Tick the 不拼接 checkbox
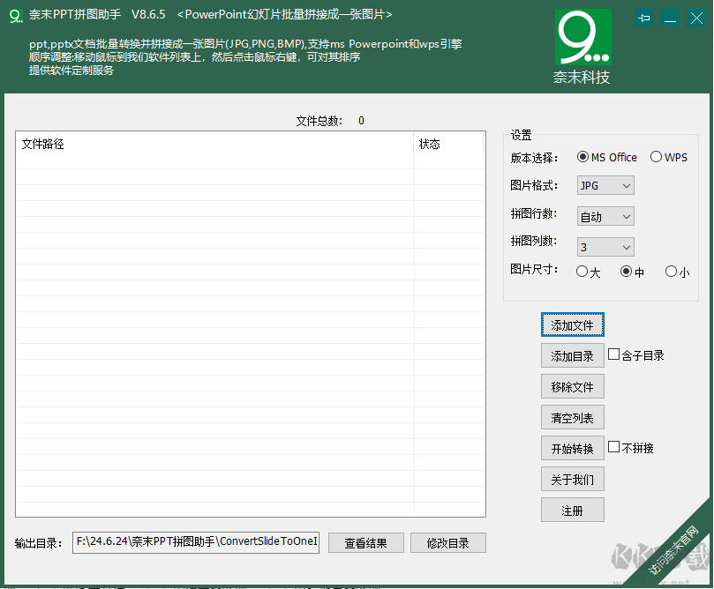Image resolution: width=714 pixels, height=589 pixels. tap(631, 448)
